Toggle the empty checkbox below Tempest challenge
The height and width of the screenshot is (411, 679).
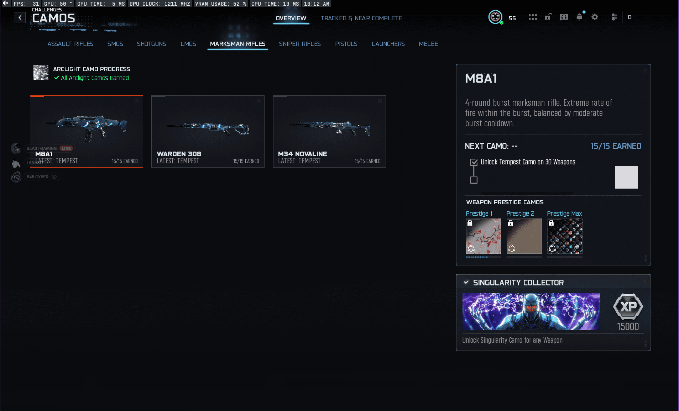tap(474, 180)
